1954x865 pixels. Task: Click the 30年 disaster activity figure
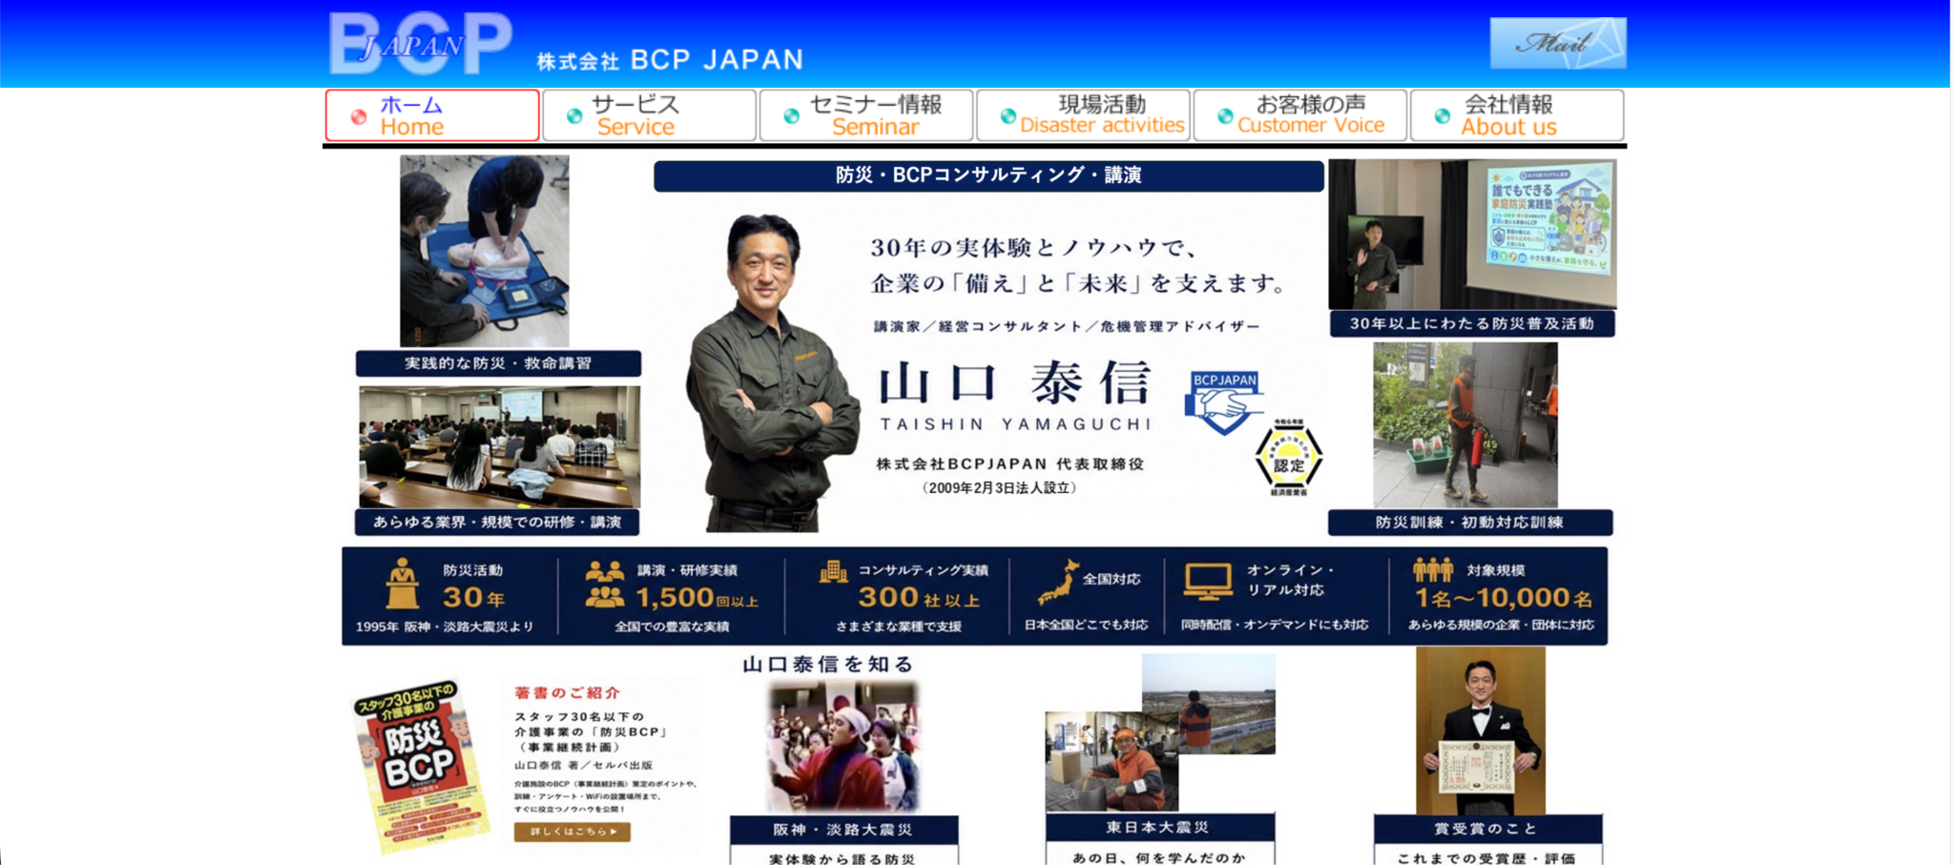tap(474, 599)
